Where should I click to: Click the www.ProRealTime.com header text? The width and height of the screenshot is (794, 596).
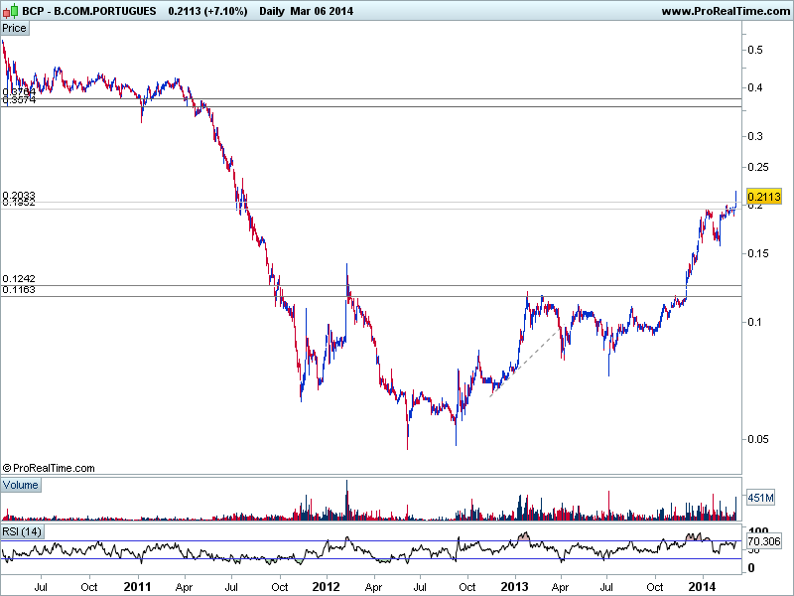click(726, 11)
